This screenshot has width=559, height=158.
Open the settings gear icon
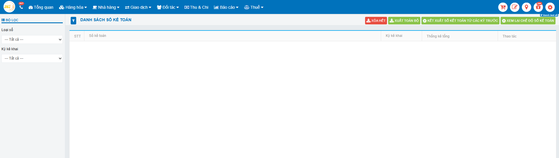[550, 7]
